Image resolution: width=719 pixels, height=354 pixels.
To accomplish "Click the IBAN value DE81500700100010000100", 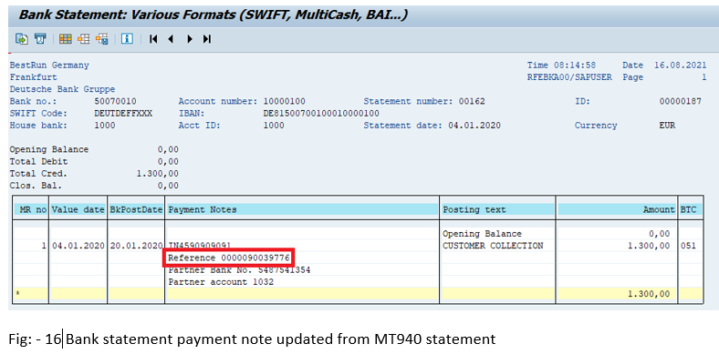I will (321, 114).
